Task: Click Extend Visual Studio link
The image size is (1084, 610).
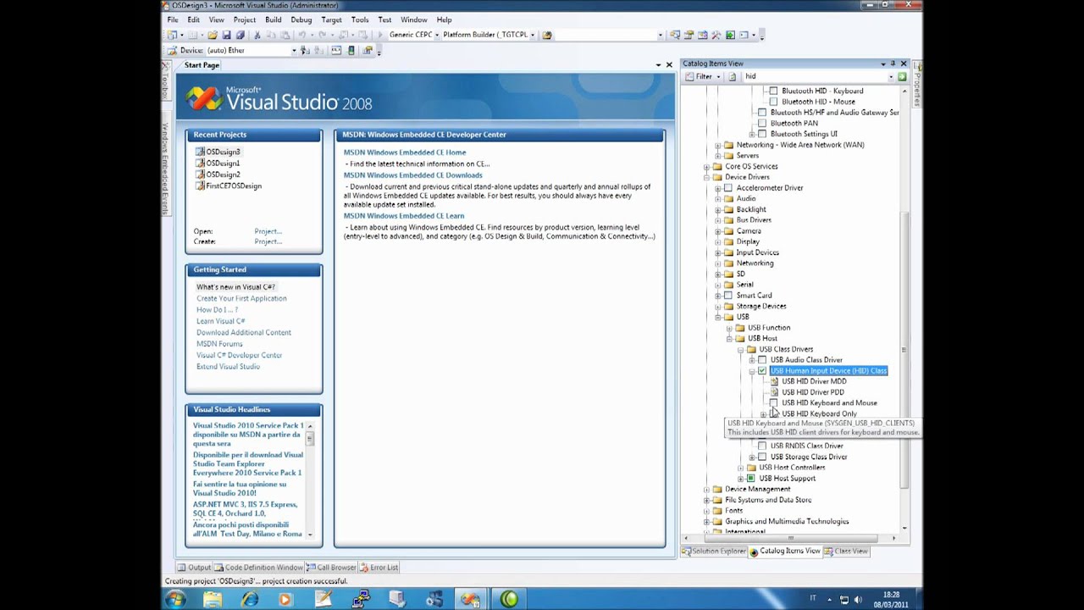Action: click(228, 367)
